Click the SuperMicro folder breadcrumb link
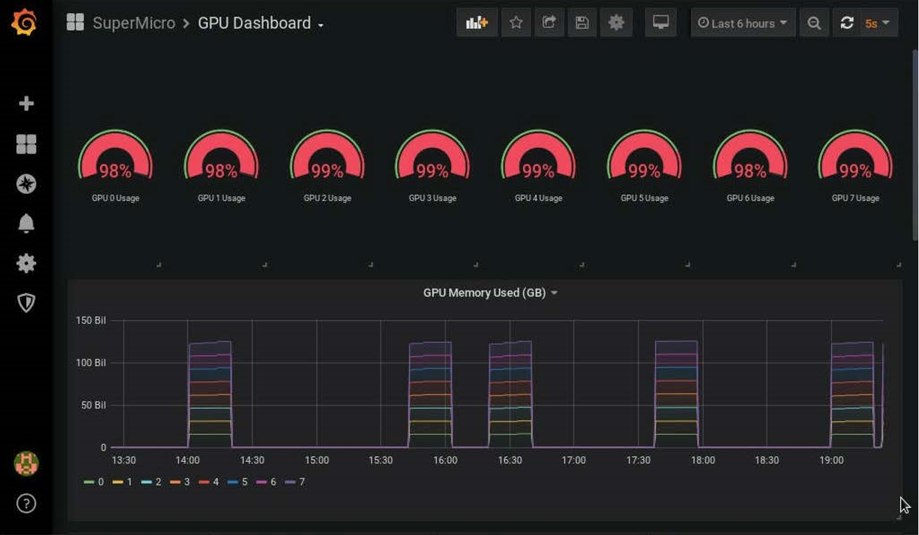 [x=133, y=24]
